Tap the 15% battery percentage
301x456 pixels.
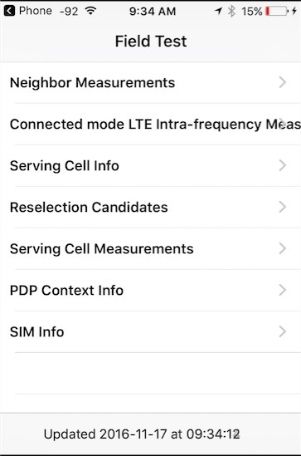point(251,12)
